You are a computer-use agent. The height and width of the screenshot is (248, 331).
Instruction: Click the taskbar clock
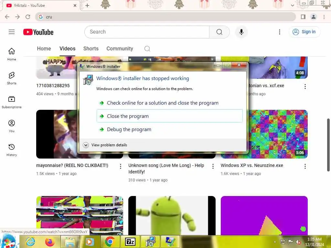point(315,242)
